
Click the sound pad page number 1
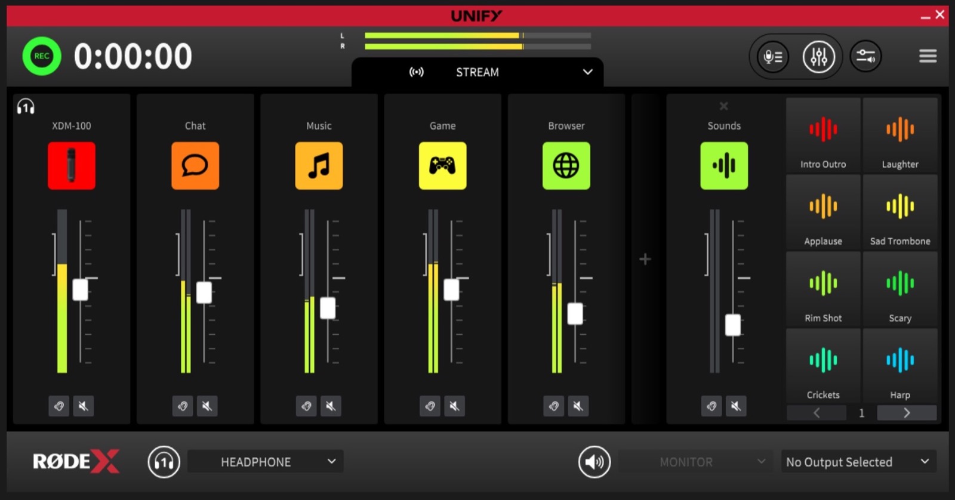pyautogui.click(x=861, y=413)
